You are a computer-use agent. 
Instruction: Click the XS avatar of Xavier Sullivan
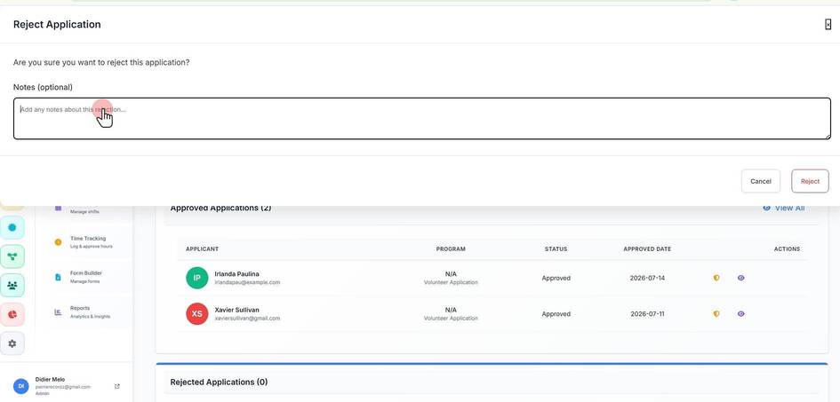click(x=196, y=314)
